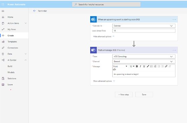Open the font size 12 dropdown
Viewport: 187px width, 123px height.
pos(132,66)
